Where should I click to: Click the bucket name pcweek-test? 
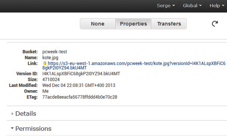tap(55, 52)
